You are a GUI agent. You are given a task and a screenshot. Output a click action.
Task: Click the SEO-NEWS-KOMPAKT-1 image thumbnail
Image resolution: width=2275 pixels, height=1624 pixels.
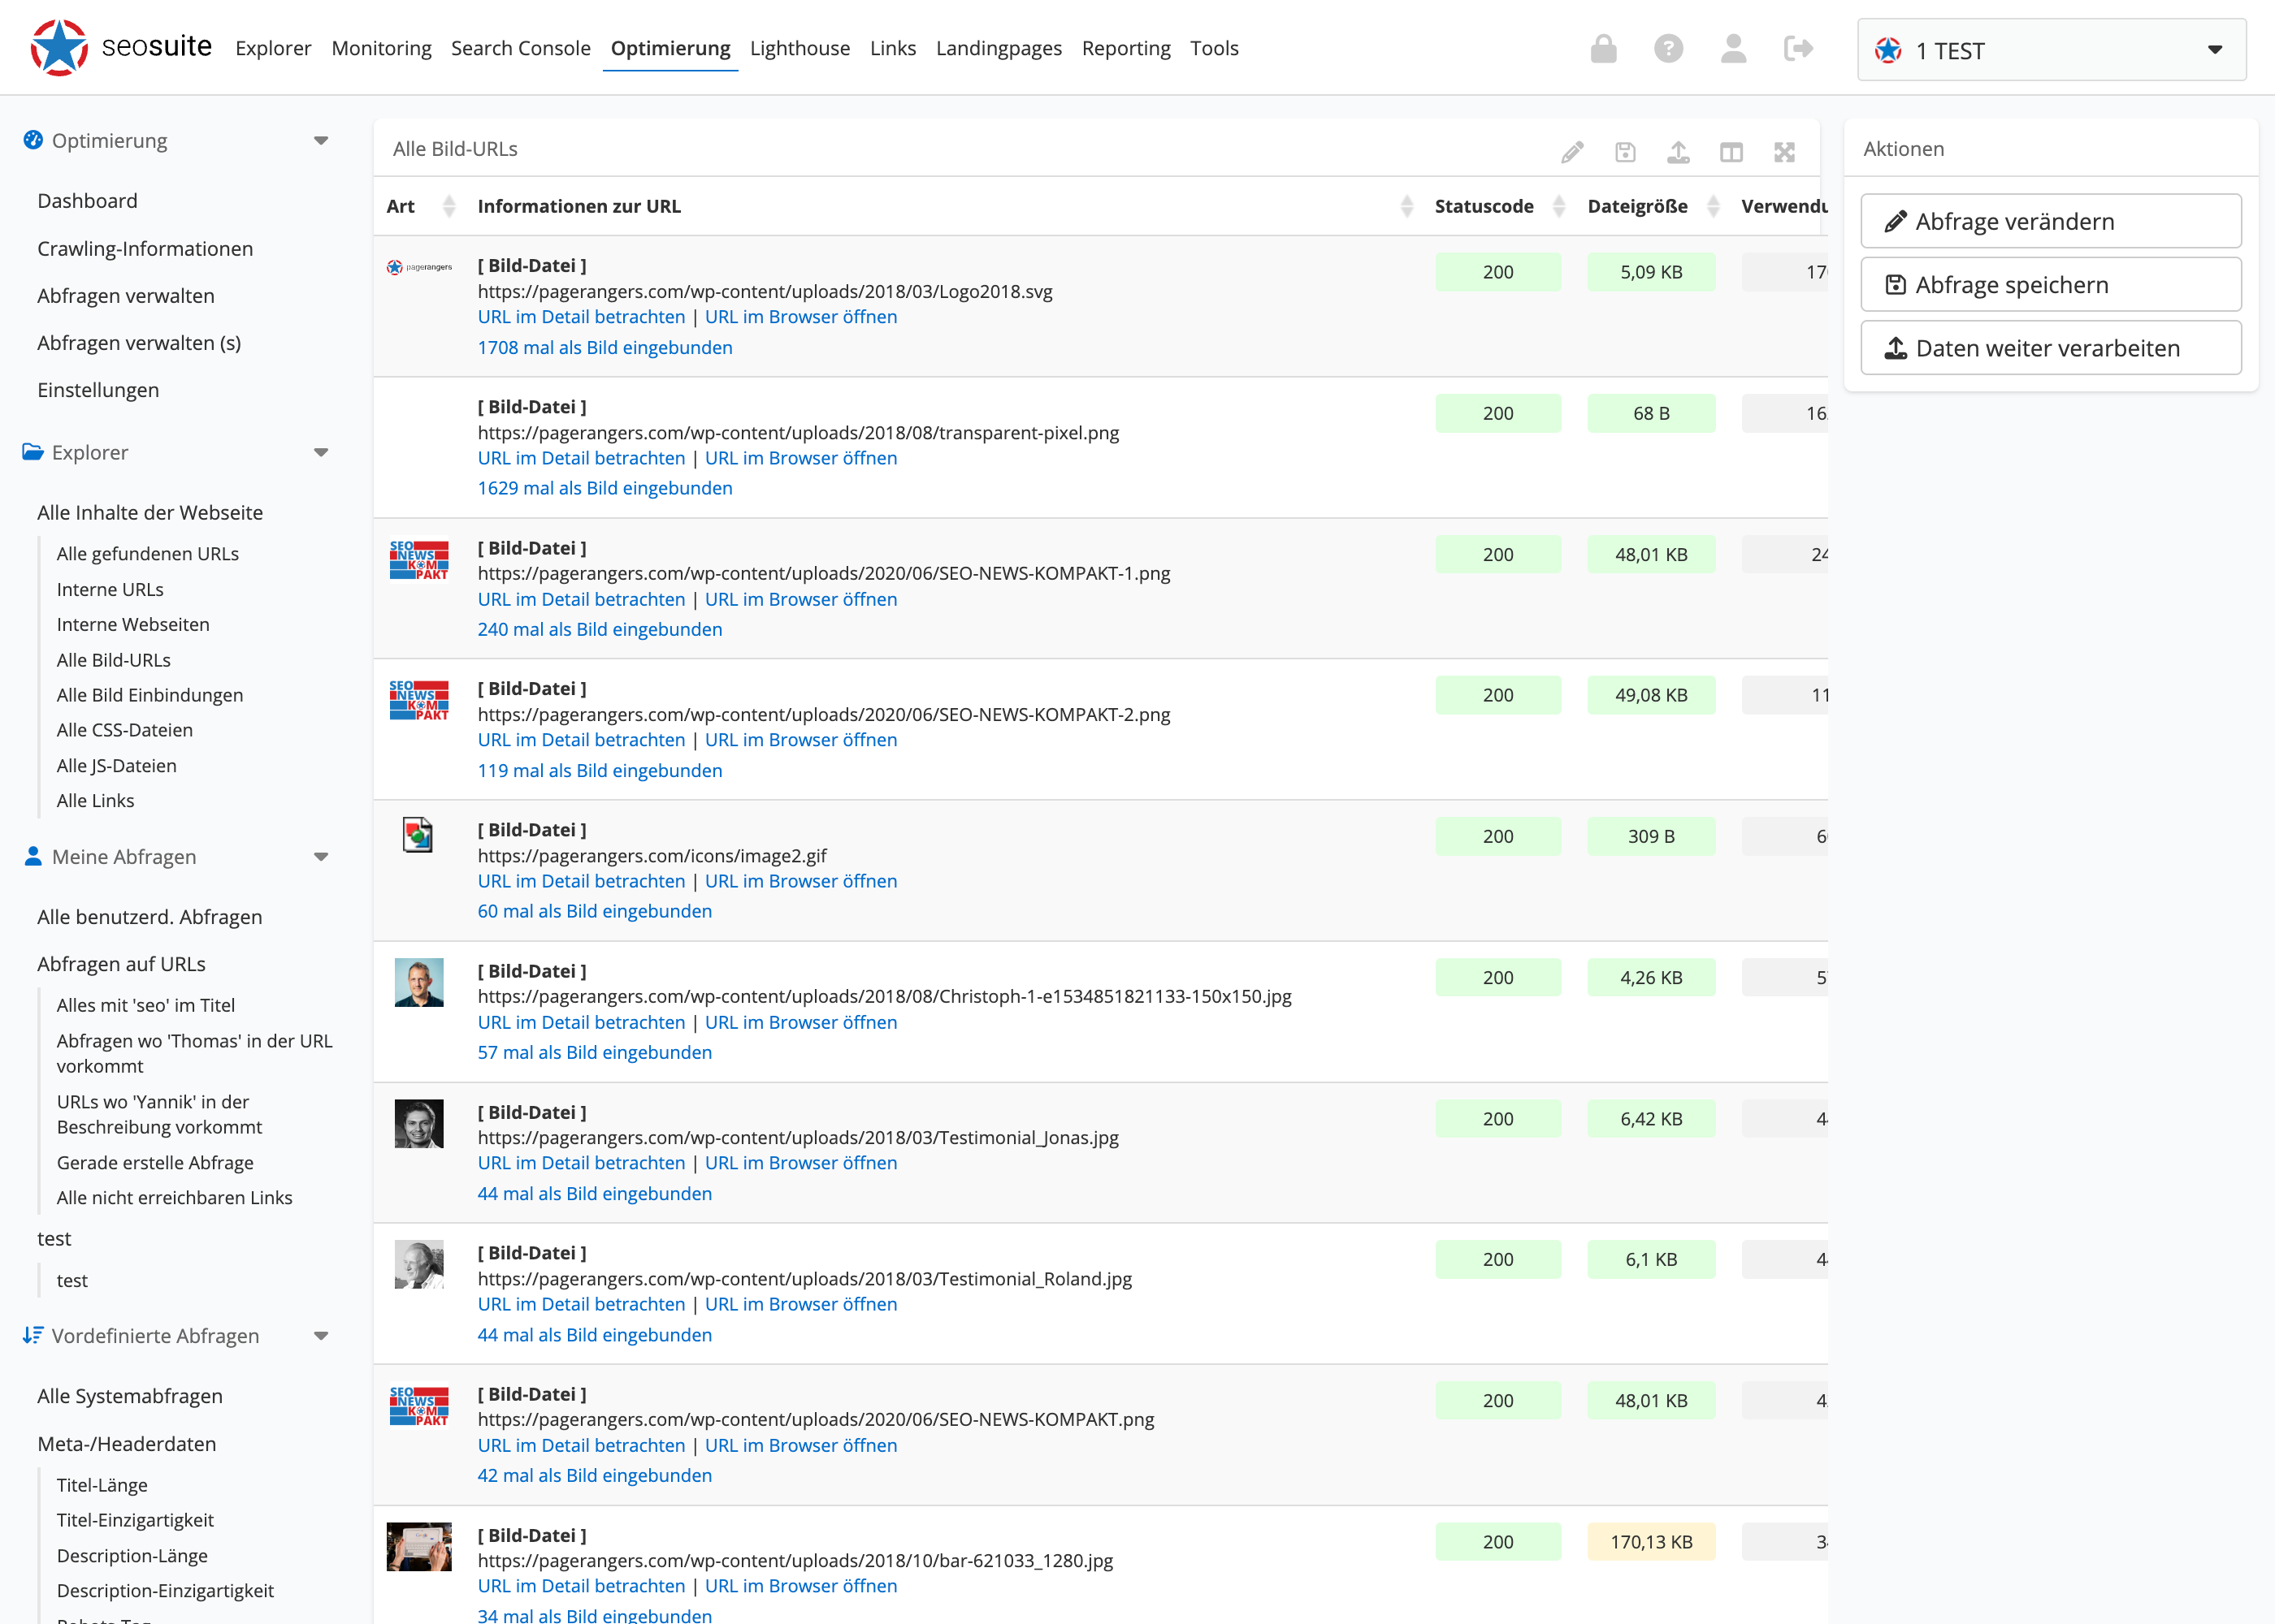[x=418, y=560]
